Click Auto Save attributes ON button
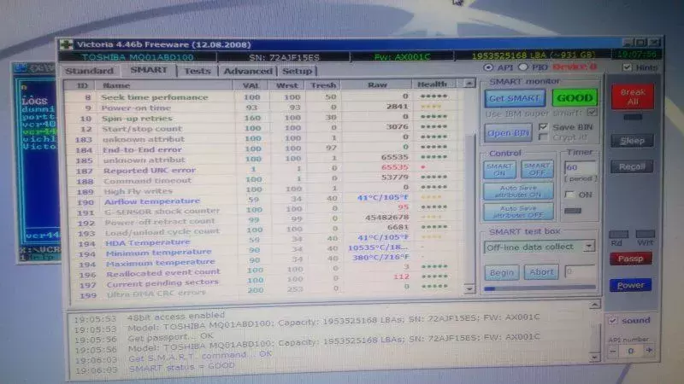Screen dimensions: 684x384 pyautogui.click(x=518, y=191)
